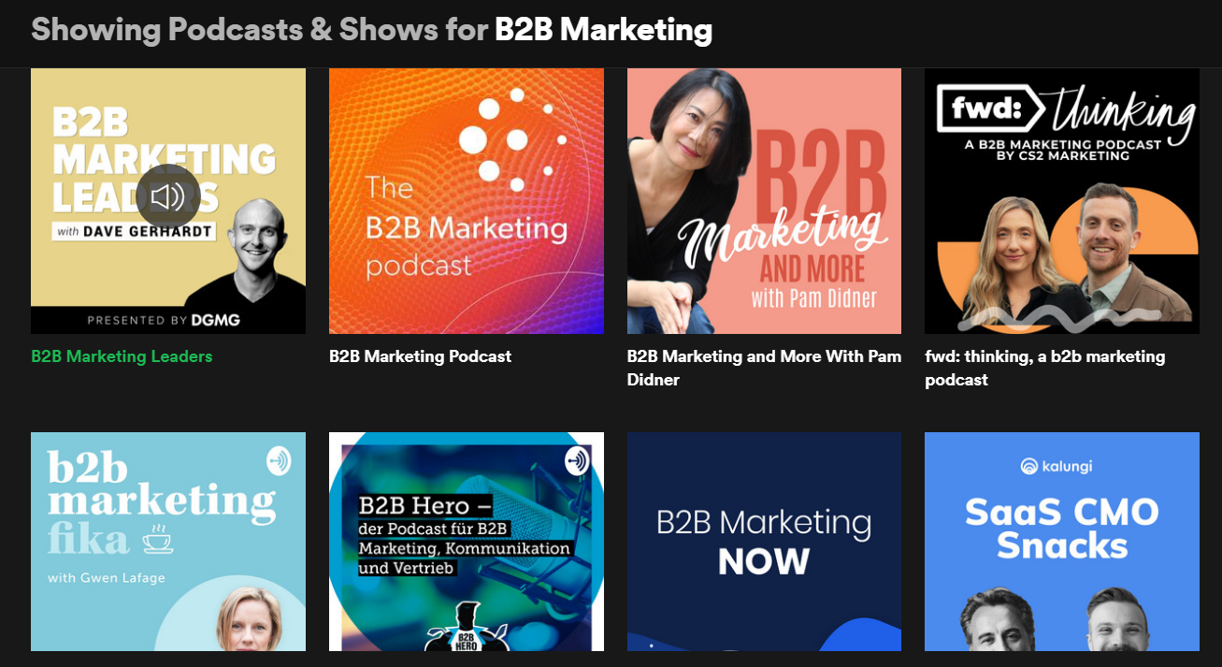This screenshot has height=667, width=1222.
Task: Click the green B2B Marketing Leaders title
Action: 122,356
